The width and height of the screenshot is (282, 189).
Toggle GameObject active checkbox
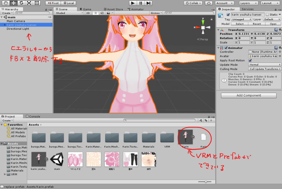(228, 15)
